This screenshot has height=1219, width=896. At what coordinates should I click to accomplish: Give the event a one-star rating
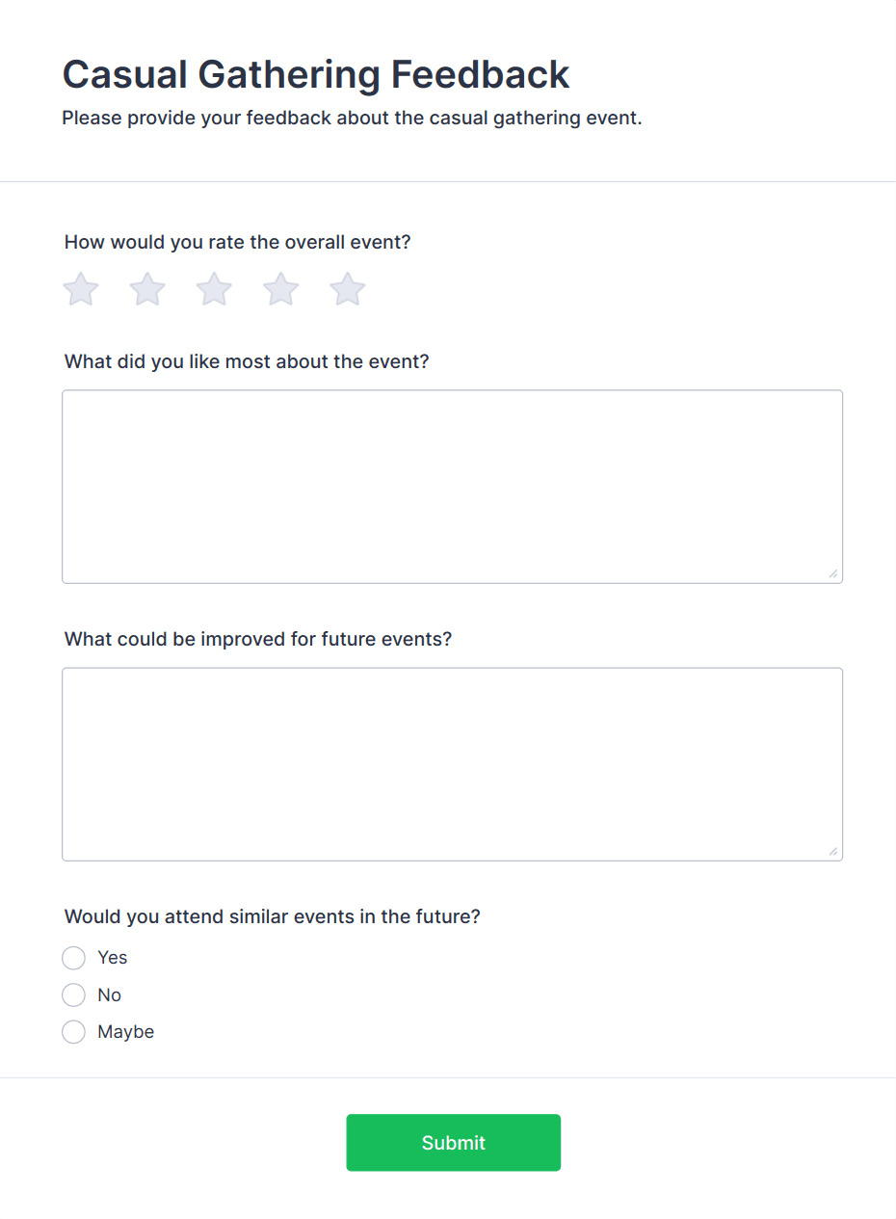(x=81, y=289)
